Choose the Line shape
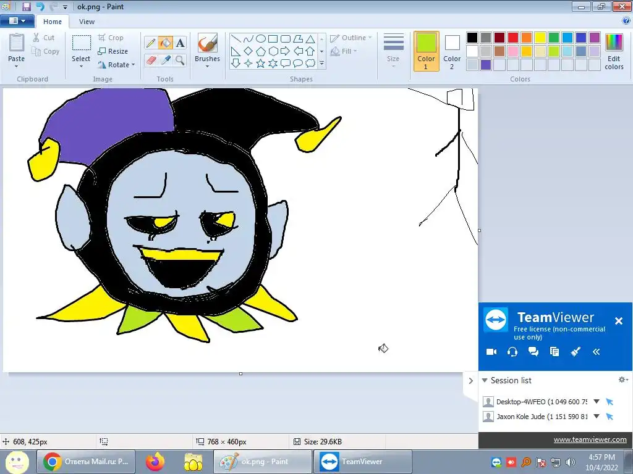 tap(236, 39)
